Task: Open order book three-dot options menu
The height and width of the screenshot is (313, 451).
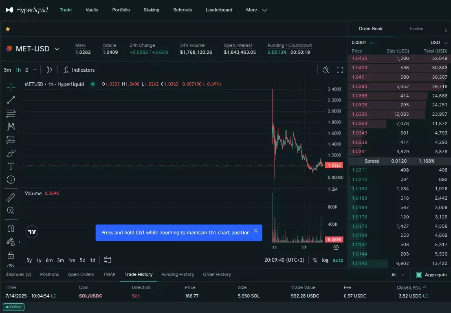Action: click(x=446, y=30)
